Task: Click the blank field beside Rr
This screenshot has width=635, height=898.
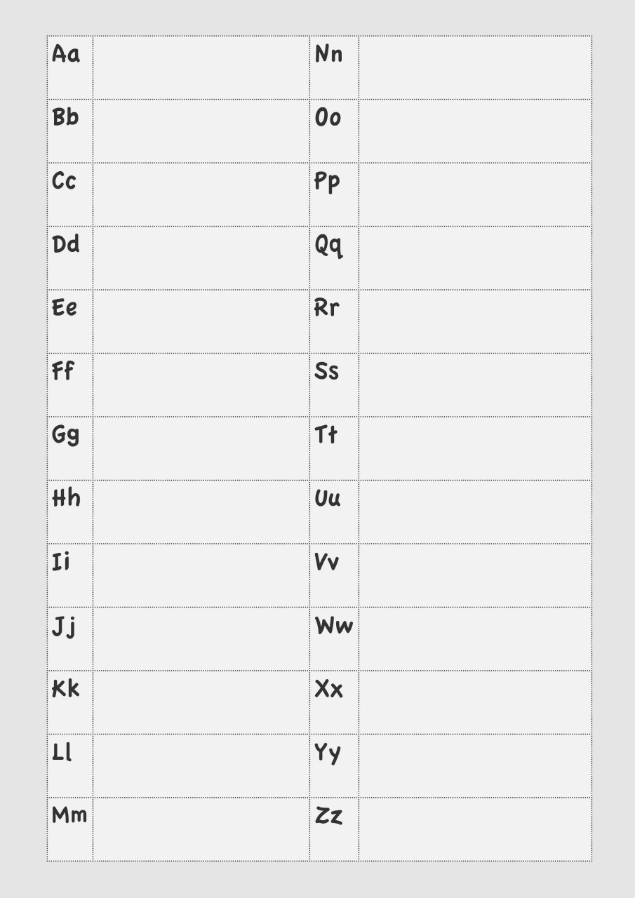Action: 475,322
